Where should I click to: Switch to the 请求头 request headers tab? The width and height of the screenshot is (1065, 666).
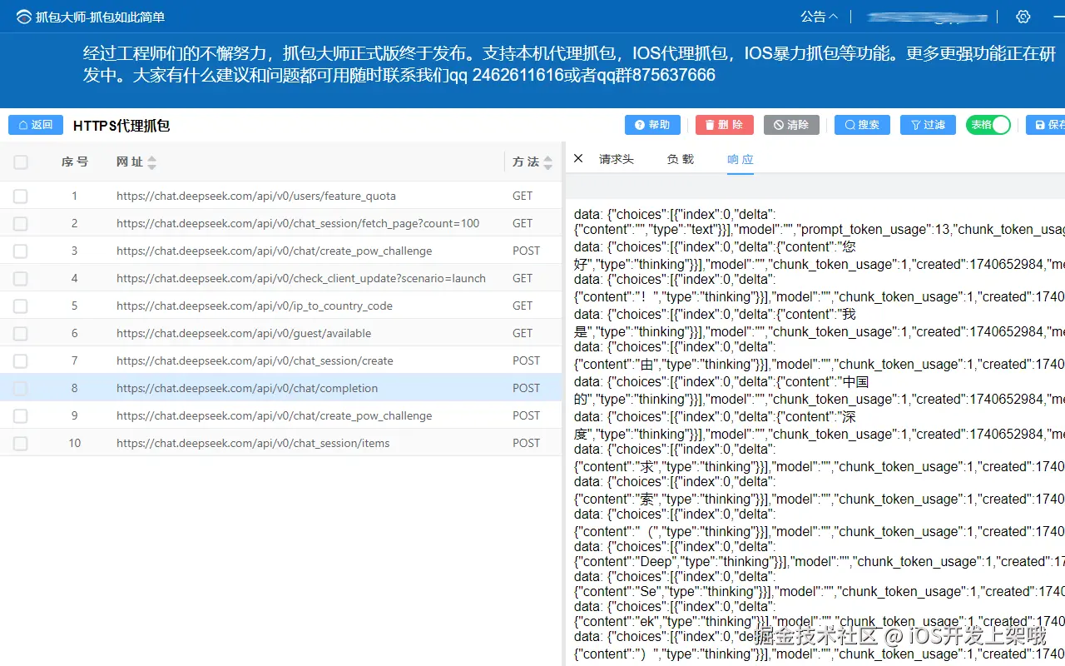617,159
